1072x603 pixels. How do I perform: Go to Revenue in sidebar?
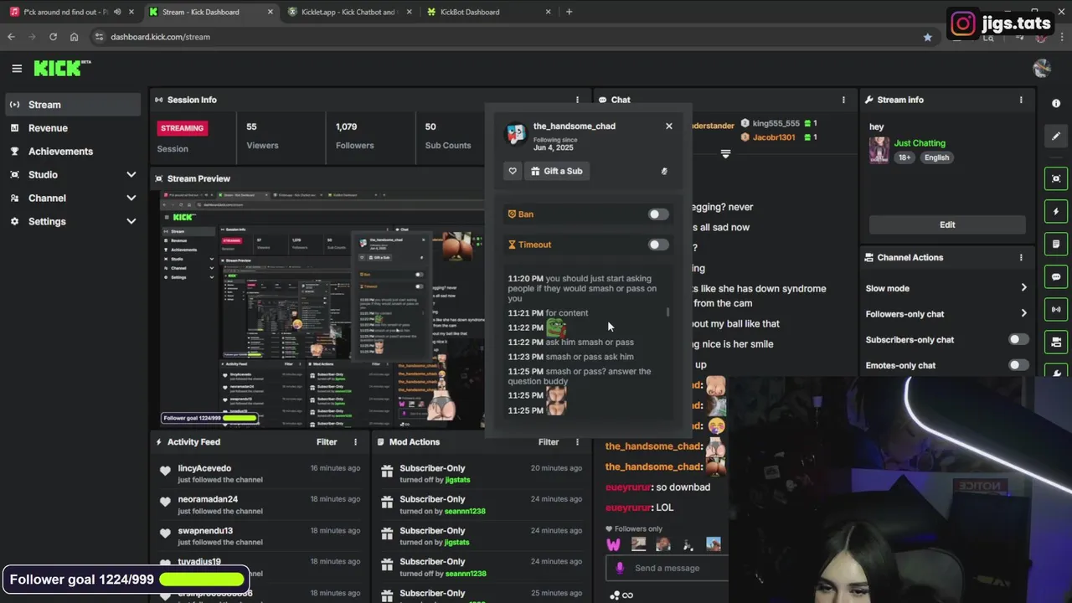(x=73, y=128)
